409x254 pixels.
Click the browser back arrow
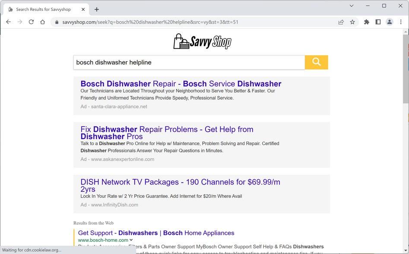coord(8,22)
